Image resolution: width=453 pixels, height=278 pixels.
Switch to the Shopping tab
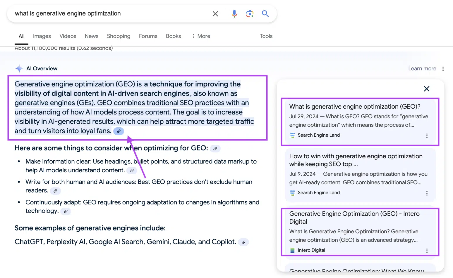[x=119, y=36]
